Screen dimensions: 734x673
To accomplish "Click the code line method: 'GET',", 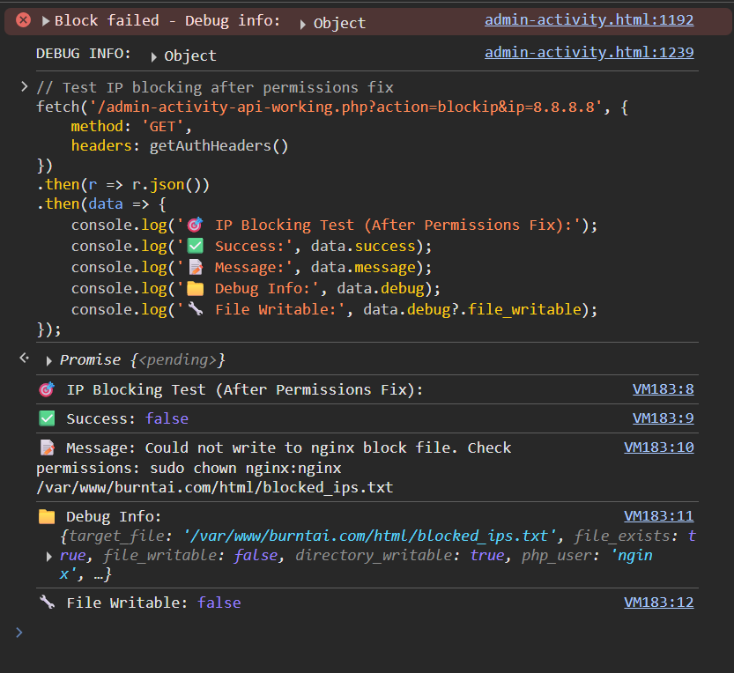I will [131, 126].
